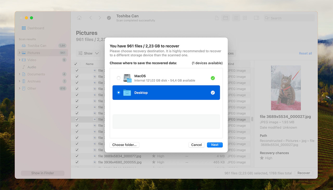Go forward with the right chevron
The height and width of the screenshot is (190, 333).
coord(100,18)
